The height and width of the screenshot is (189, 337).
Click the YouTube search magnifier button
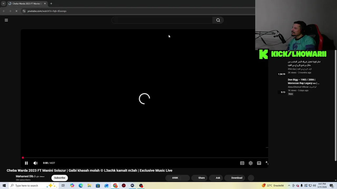[218, 20]
